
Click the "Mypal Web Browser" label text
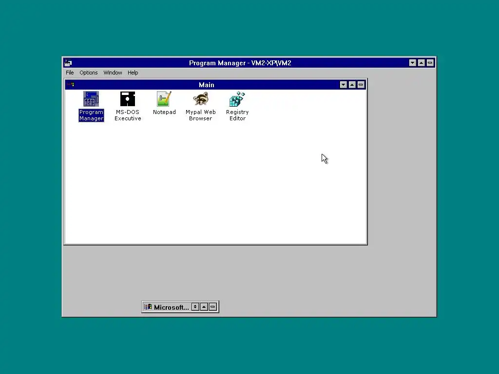[x=200, y=115]
